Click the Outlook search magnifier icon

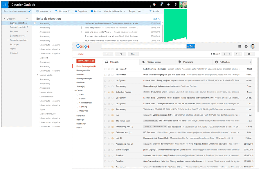[29, 11]
